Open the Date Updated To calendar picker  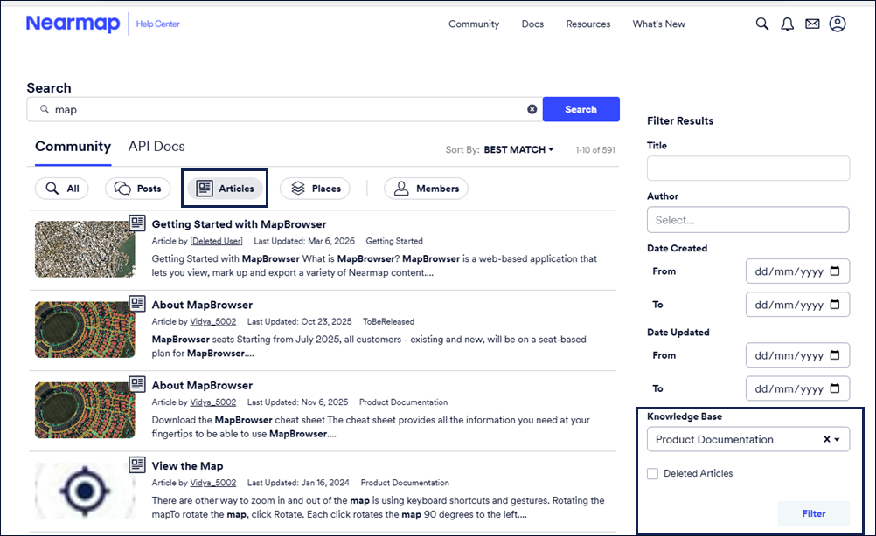(835, 388)
